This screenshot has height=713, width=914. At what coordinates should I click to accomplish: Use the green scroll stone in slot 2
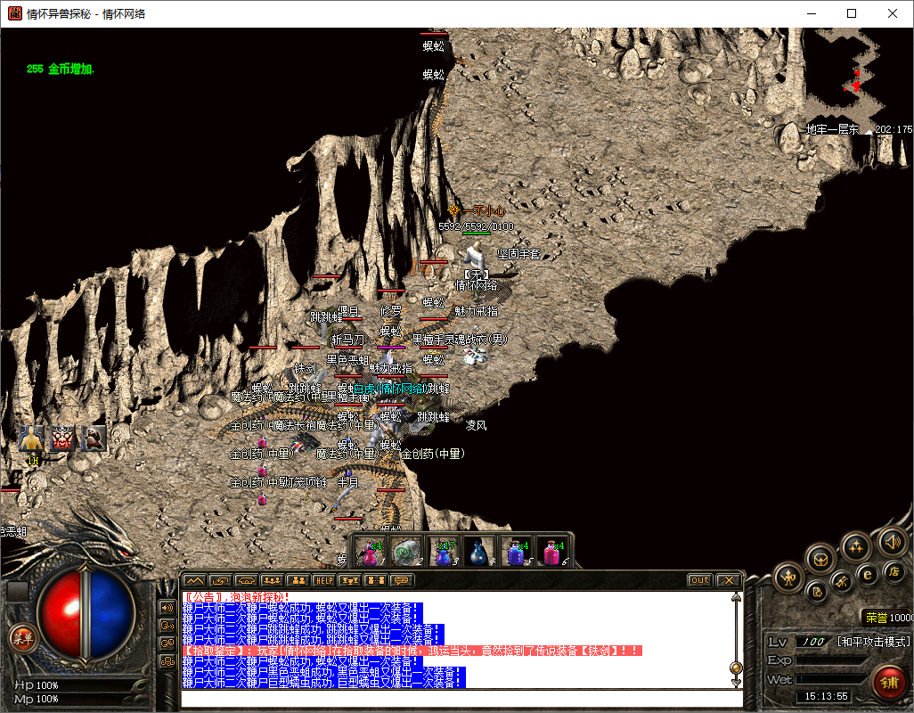pyautogui.click(x=406, y=552)
